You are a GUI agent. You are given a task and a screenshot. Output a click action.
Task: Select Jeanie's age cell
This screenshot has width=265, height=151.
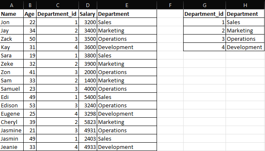coord(30,147)
